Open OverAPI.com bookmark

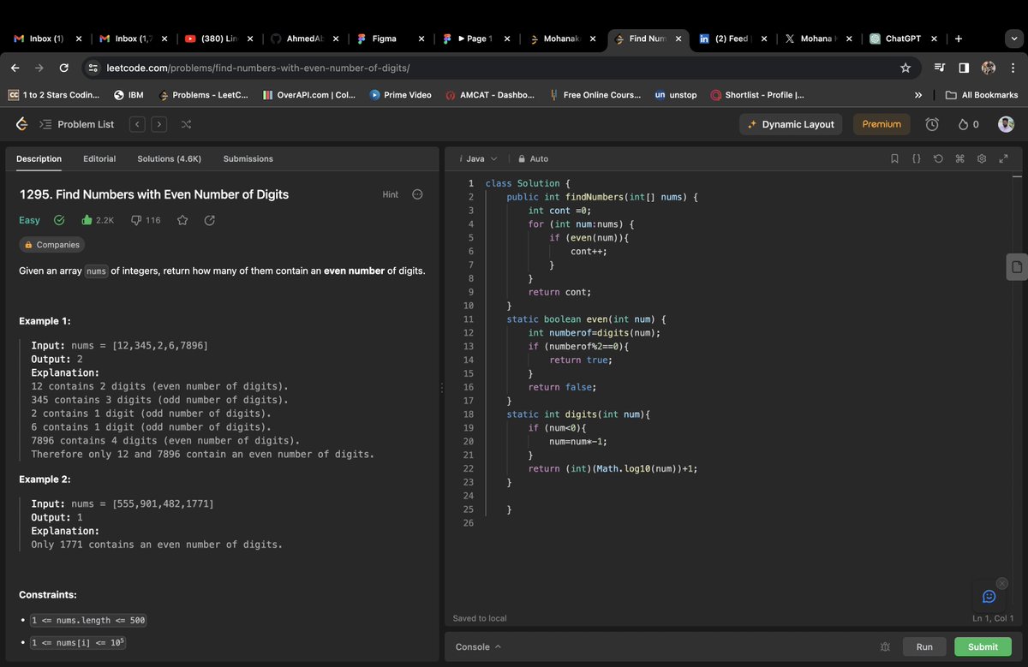point(309,95)
